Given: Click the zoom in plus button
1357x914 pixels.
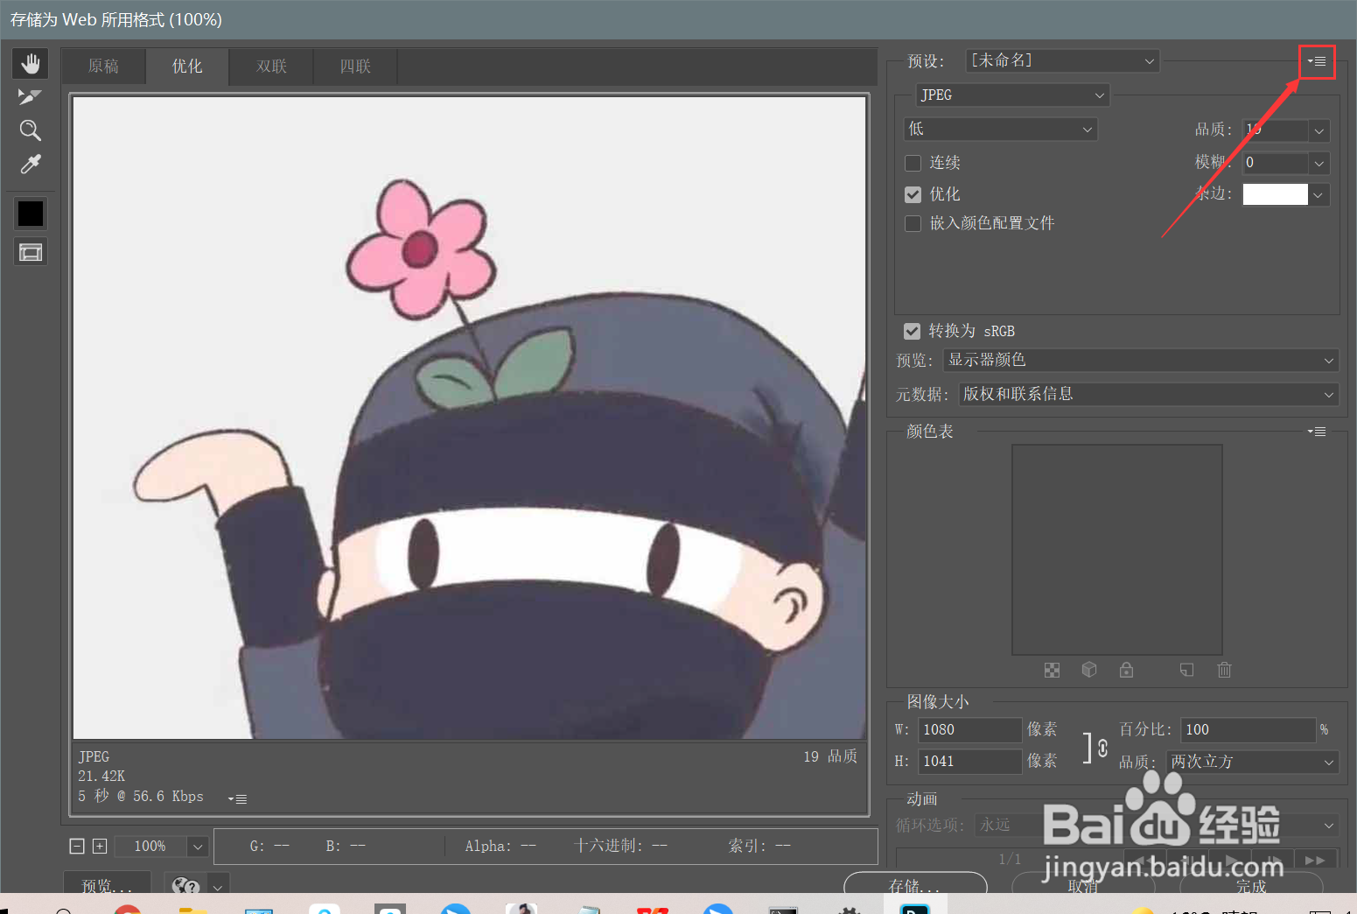Looking at the screenshot, I should click(x=100, y=846).
